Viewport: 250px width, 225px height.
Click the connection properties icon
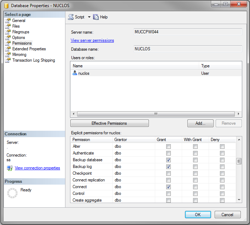tap(10, 168)
